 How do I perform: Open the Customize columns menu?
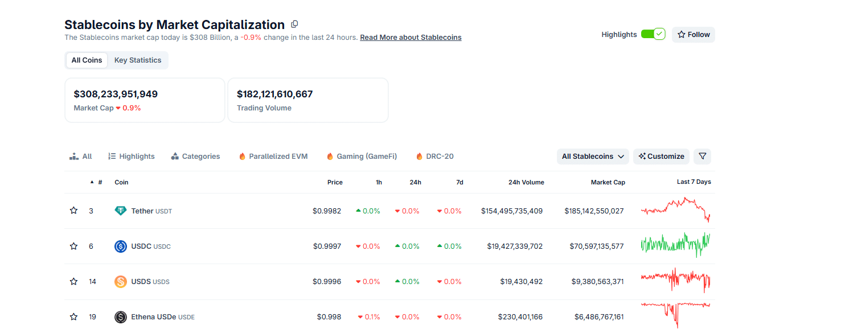click(x=661, y=157)
